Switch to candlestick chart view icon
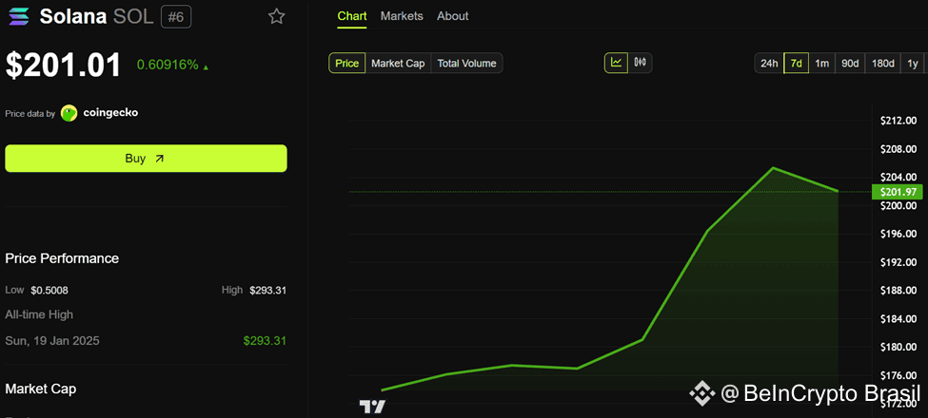 point(640,63)
